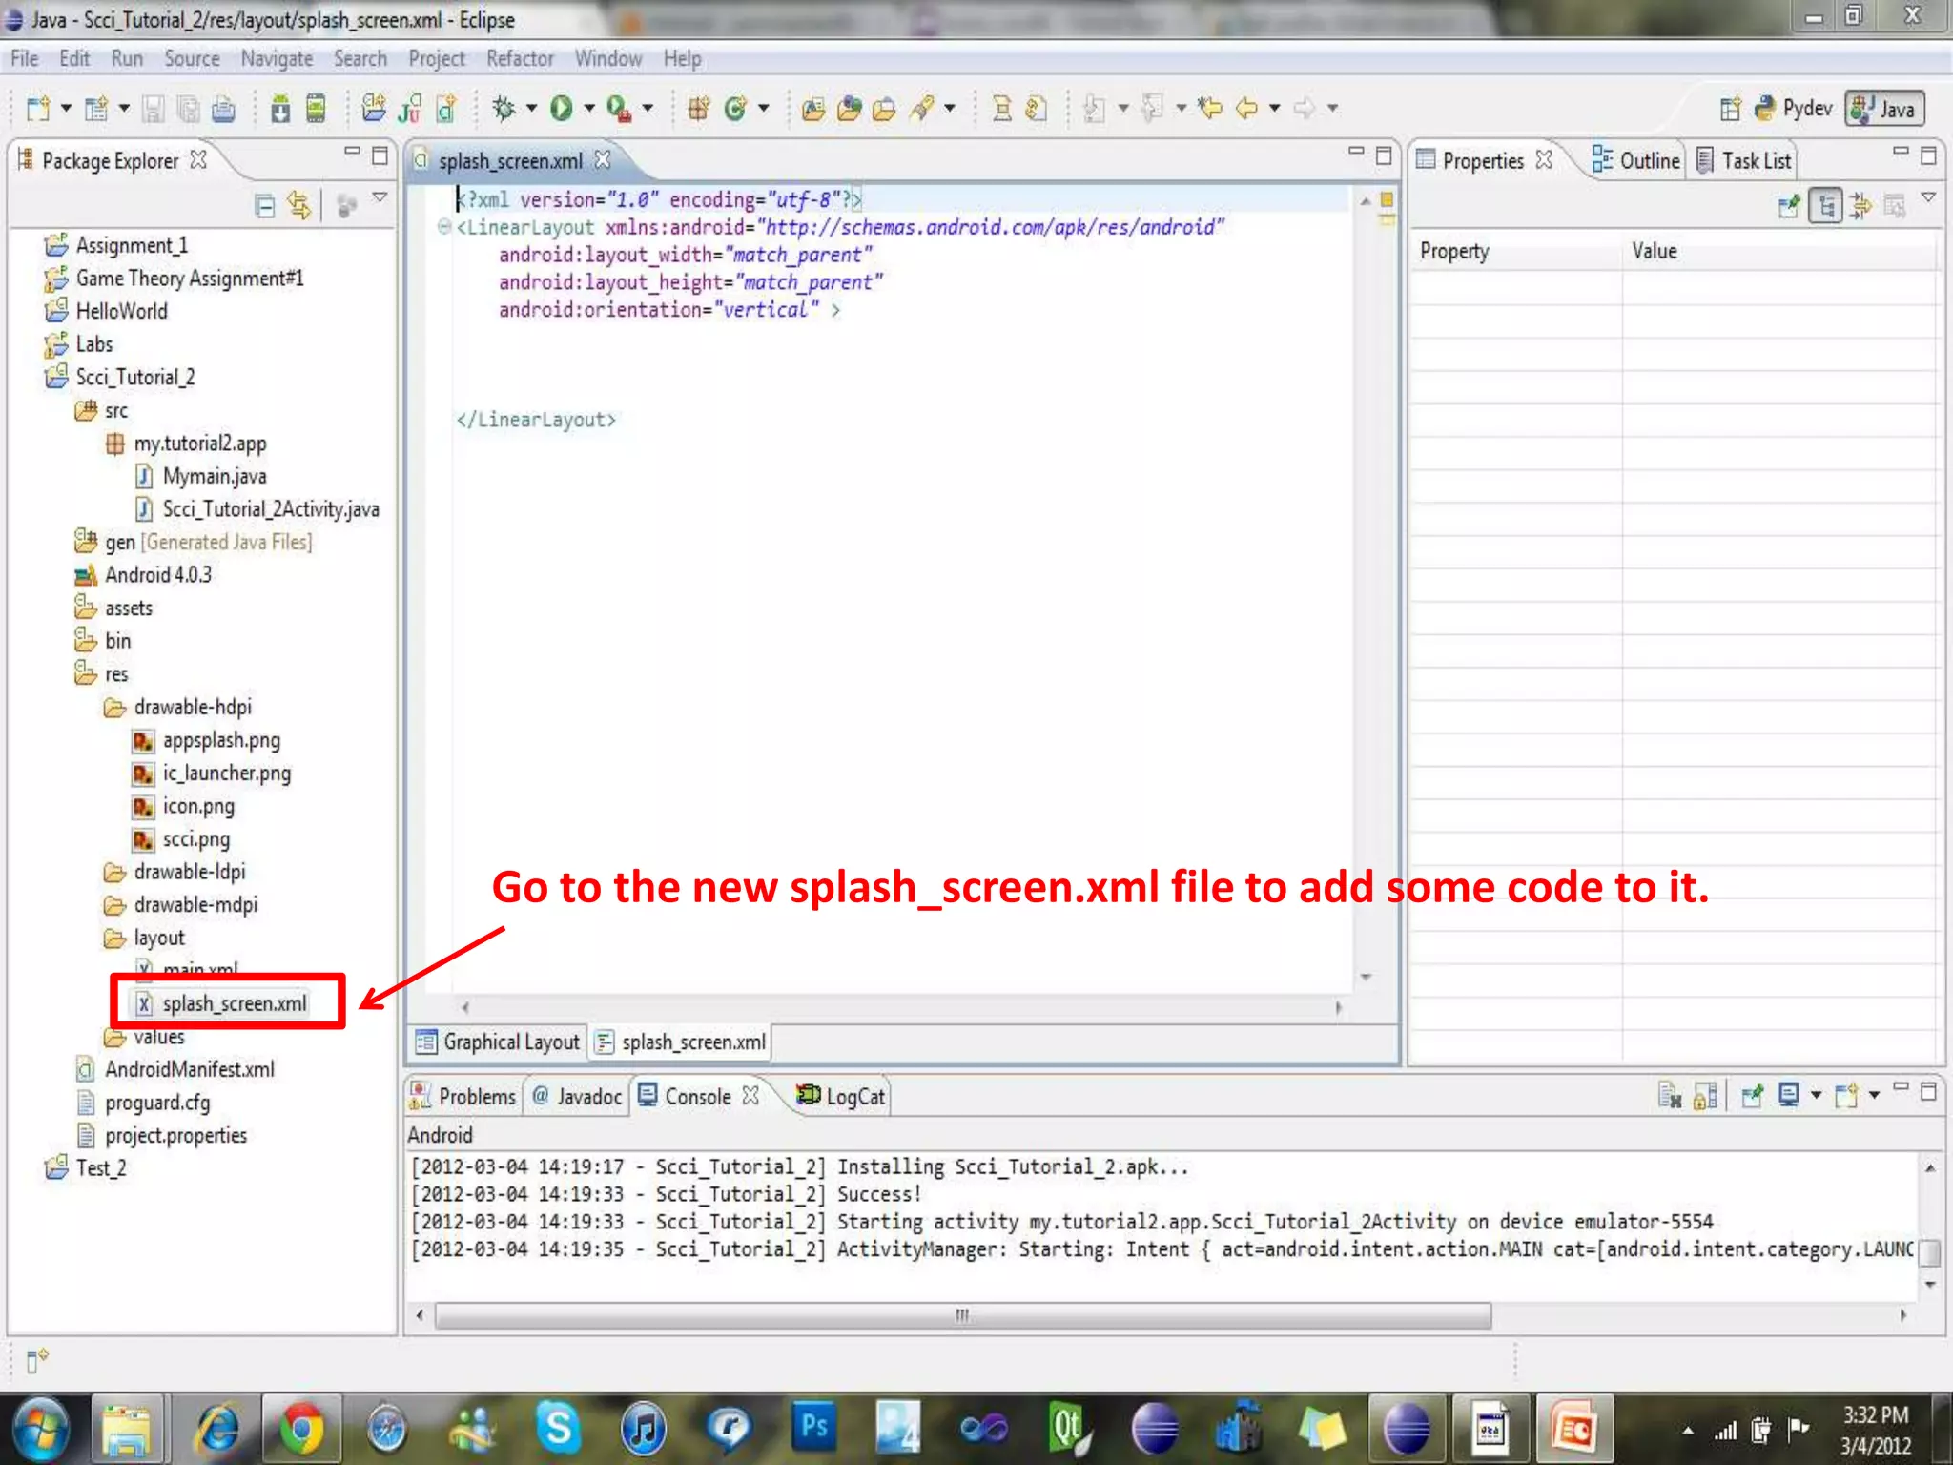1953x1465 pixels.
Task: Click the Open Console icon
Action: (1847, 1095)
